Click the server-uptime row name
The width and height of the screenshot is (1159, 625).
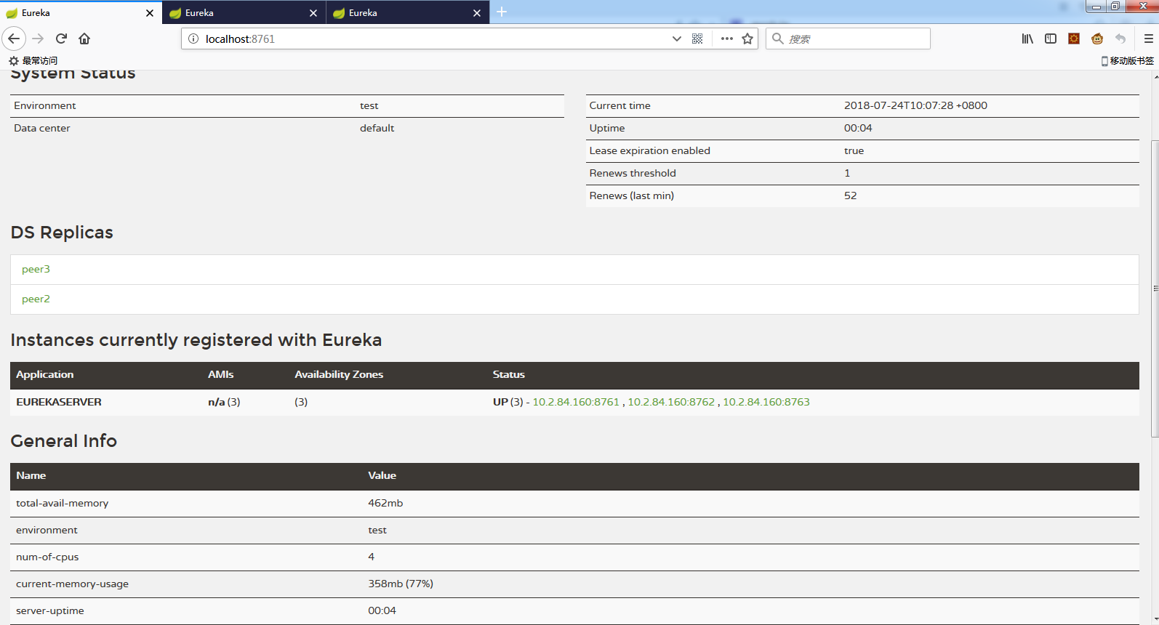click(x=50, y=610)
